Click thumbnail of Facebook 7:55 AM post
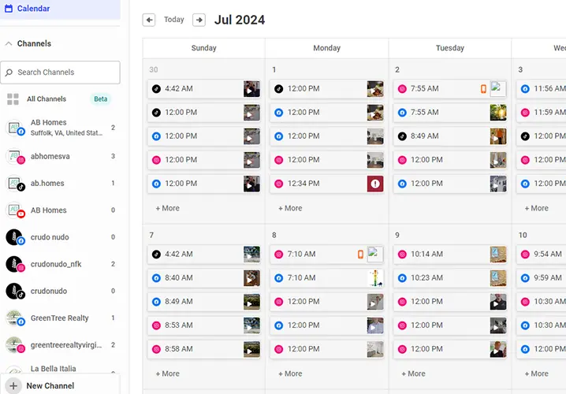This screenshot has height=394, width=566. pyautogui.click(x=498, y=113)
